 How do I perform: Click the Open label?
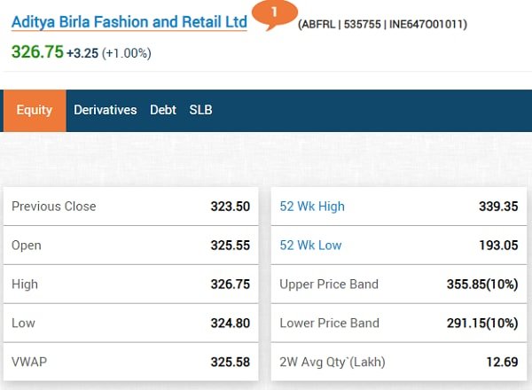pyautogui.click(x=27, y=246)
